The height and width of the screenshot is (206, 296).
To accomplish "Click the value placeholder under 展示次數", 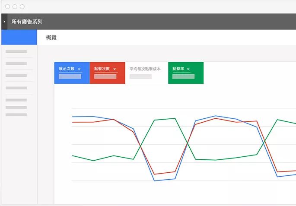I will coord(70,76).
